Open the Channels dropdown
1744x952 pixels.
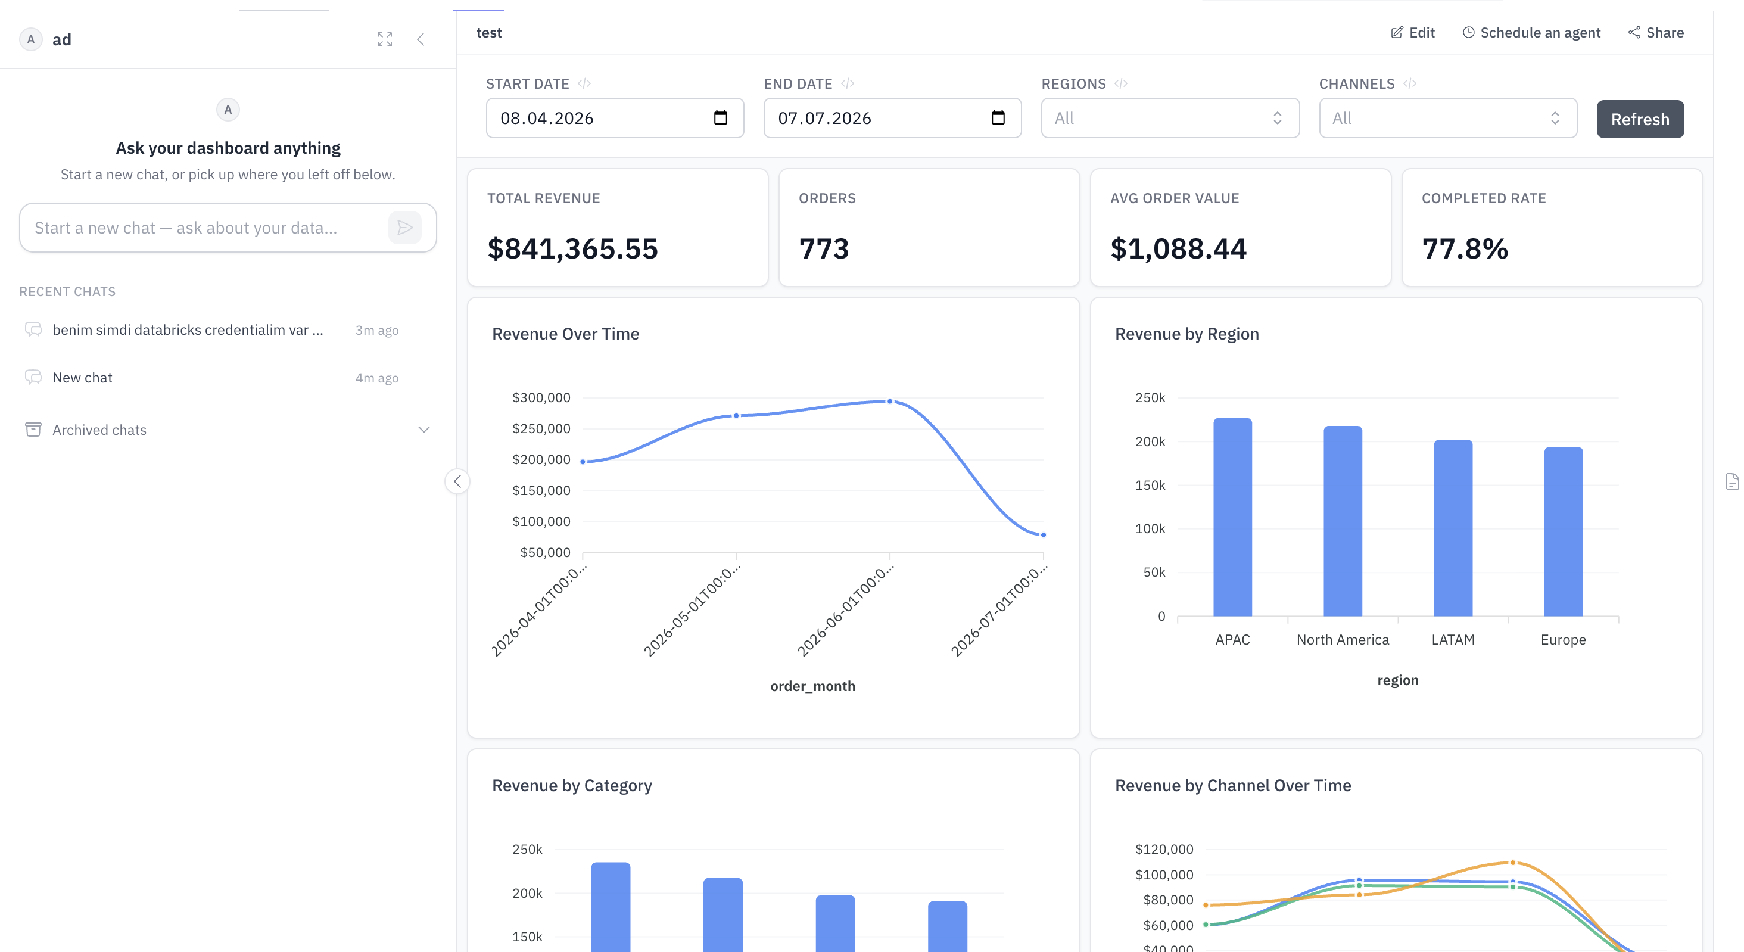pos(1447,118)
